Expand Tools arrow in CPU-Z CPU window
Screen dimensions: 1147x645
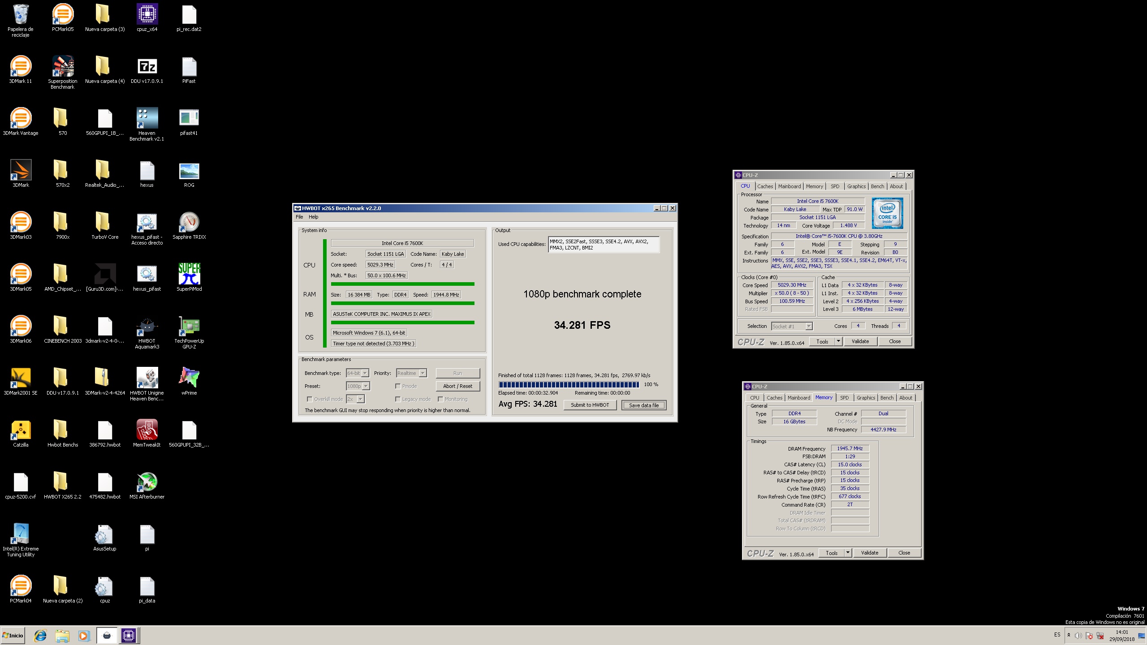tap(838, 341)
